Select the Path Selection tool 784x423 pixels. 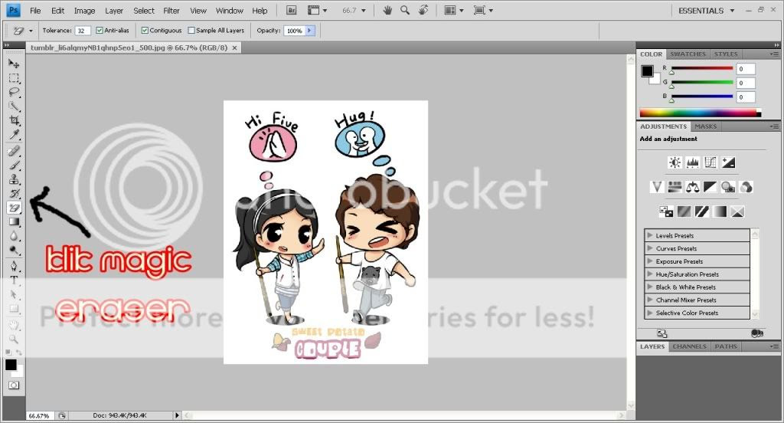[x=14, y=294]
